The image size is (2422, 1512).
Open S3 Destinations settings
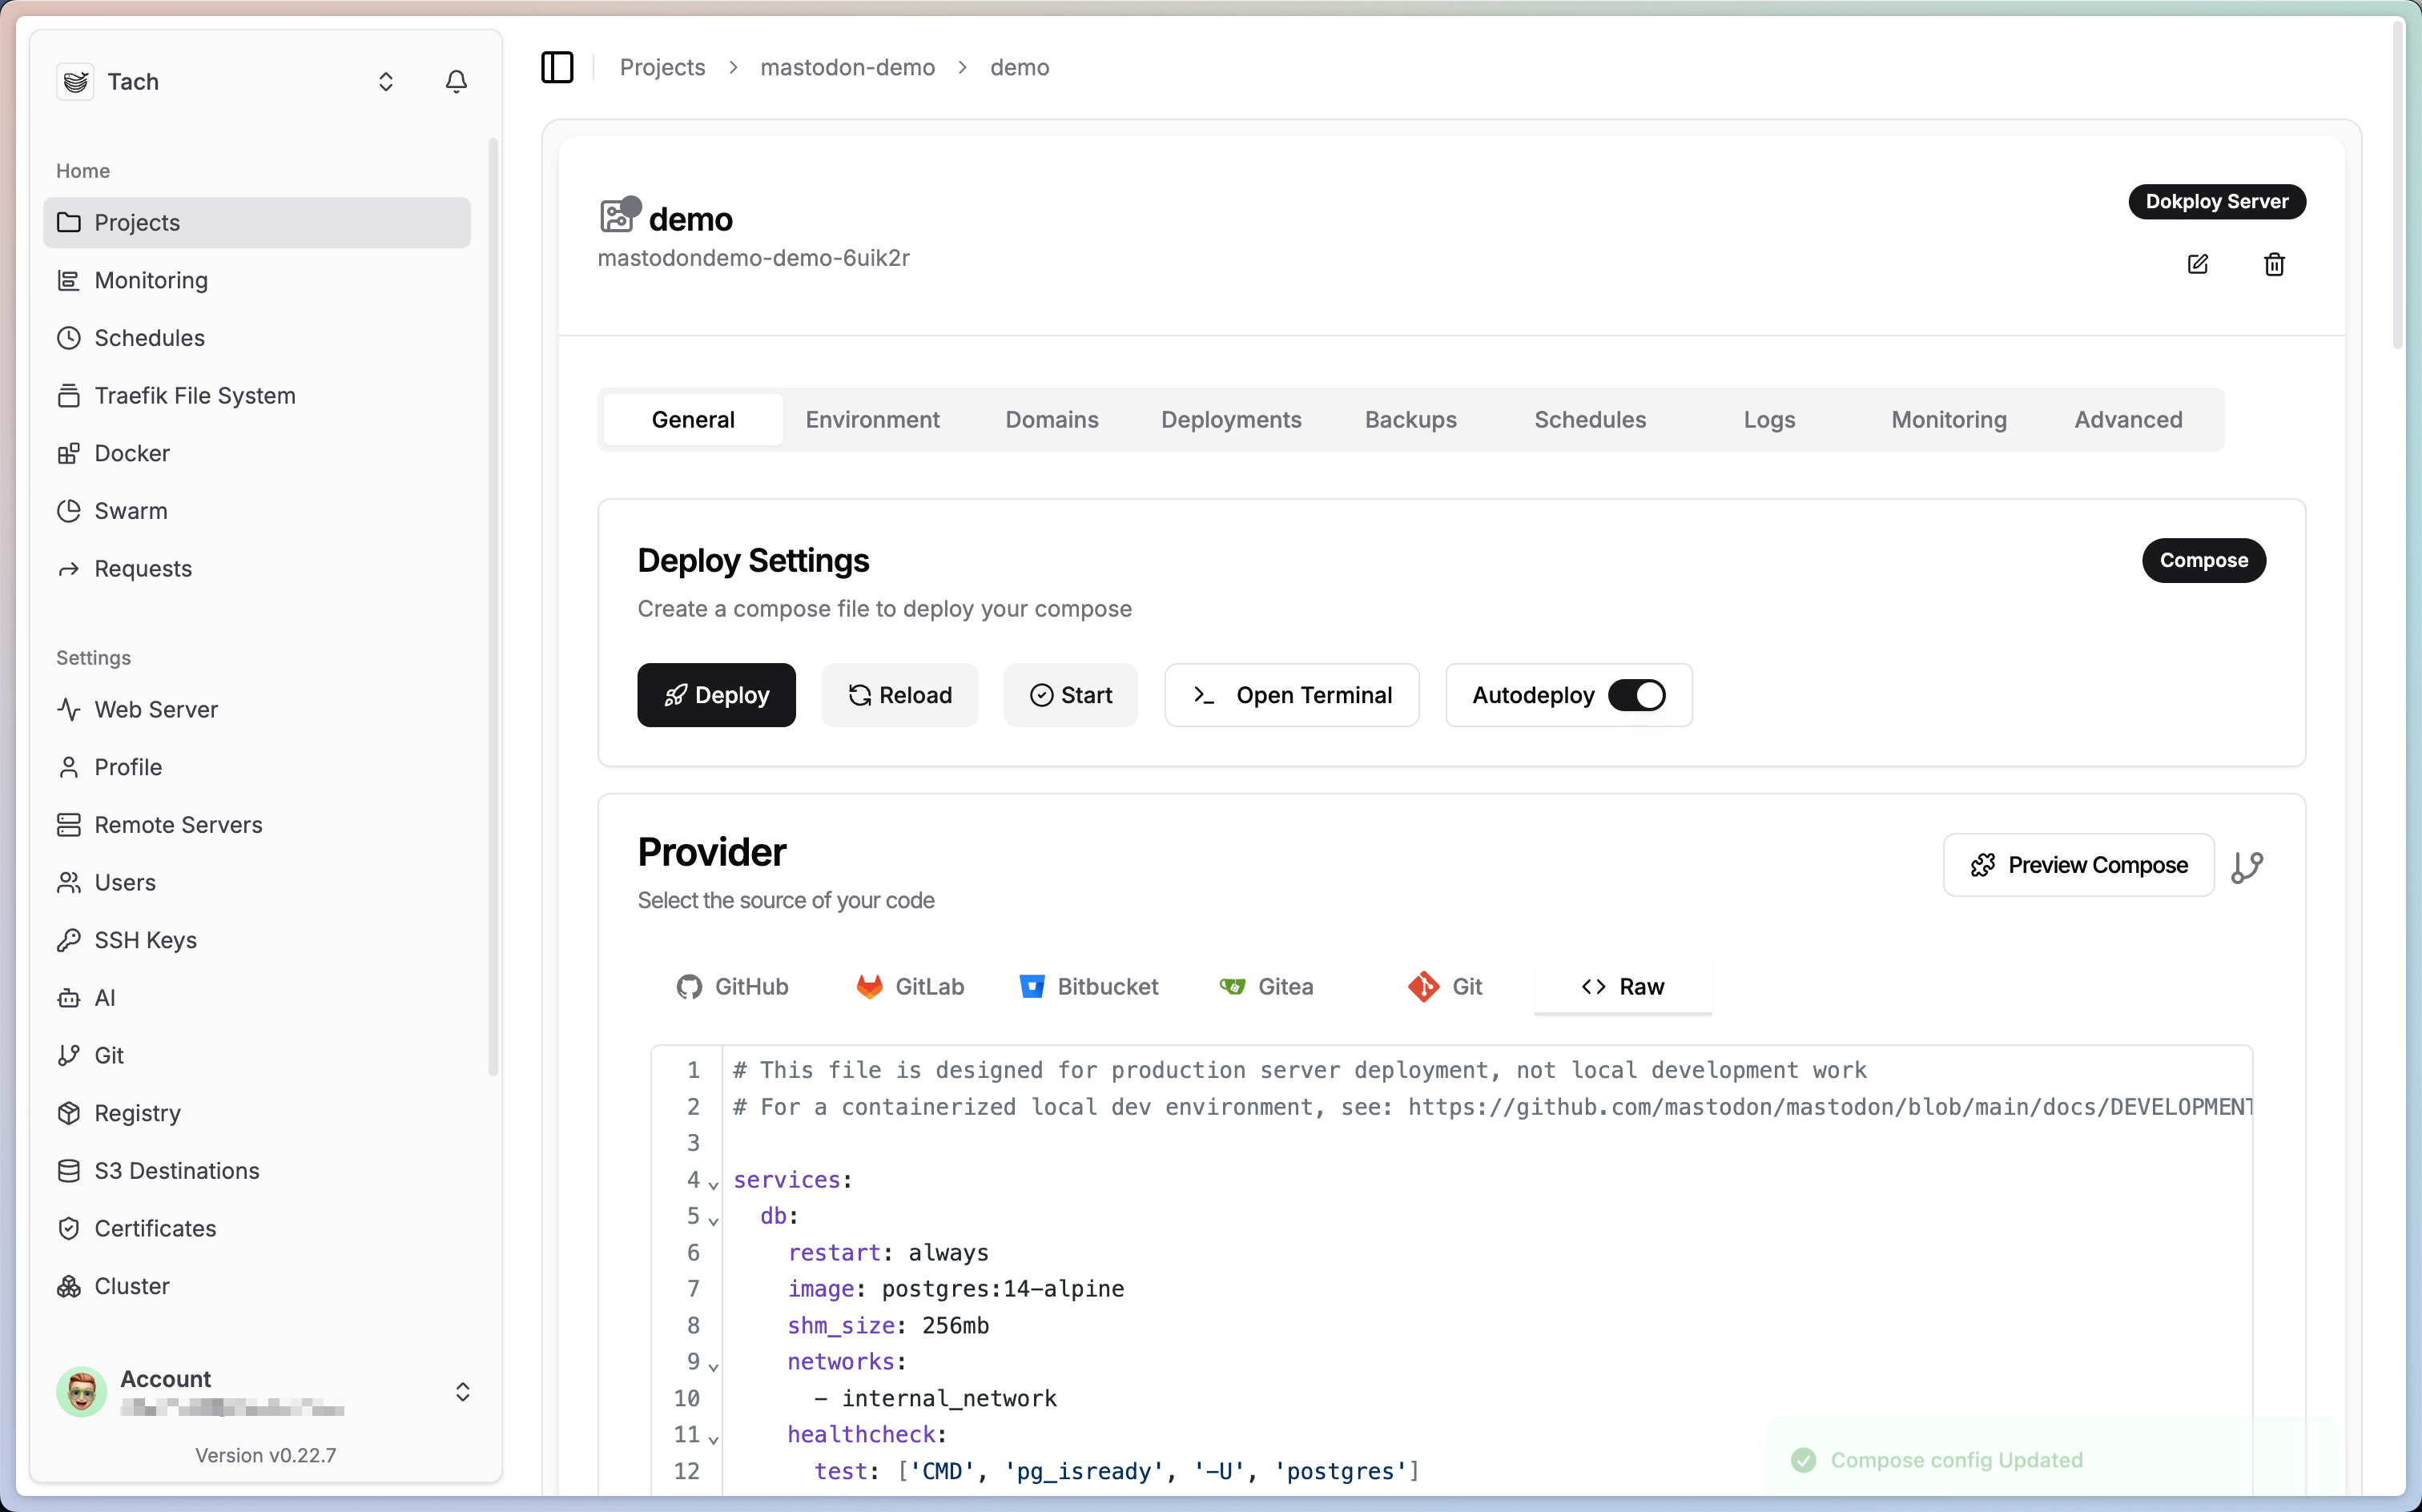(x=176, y=1170)
